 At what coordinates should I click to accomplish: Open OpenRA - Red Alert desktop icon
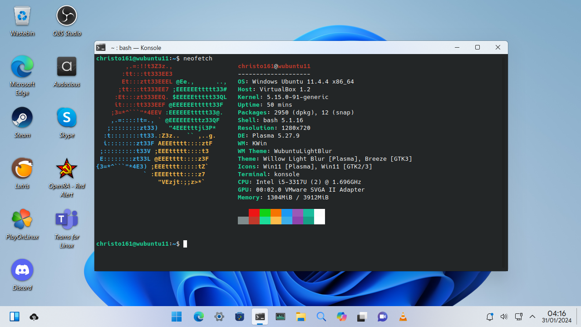[x=67, y=178]
